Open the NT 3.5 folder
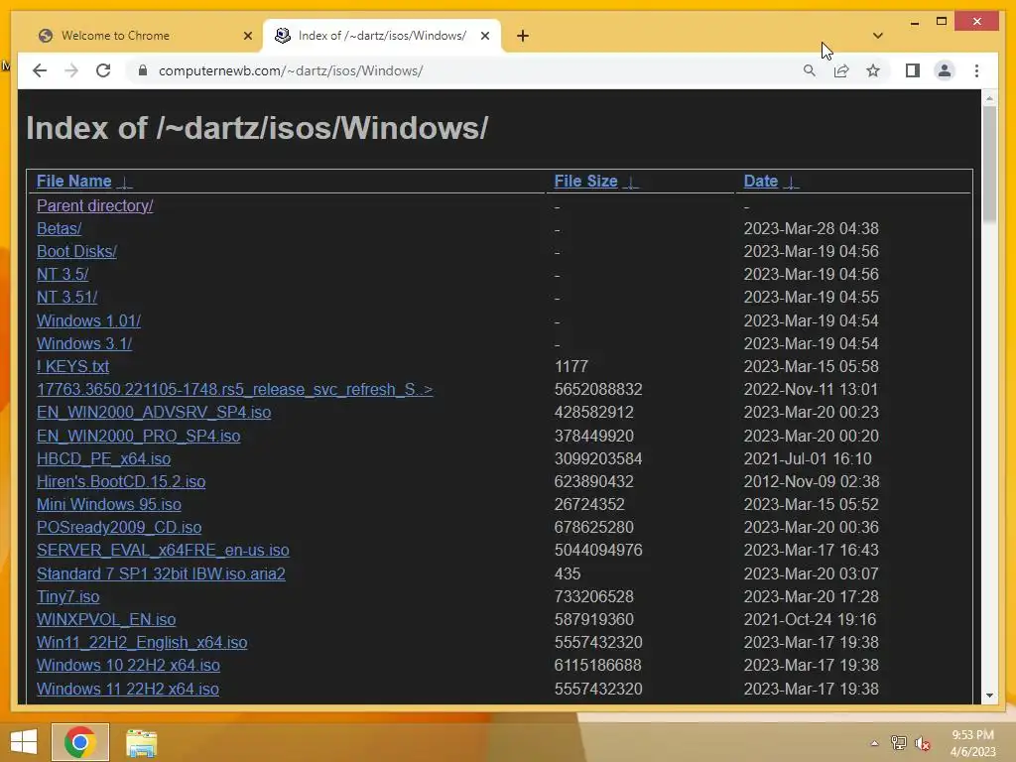Image resolution: width=1016 pixels, height=762 pixels. 63,274
